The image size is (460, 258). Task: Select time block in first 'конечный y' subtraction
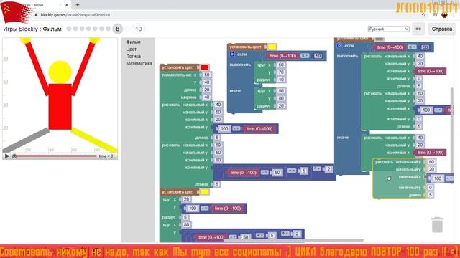(x=259, y=128)
